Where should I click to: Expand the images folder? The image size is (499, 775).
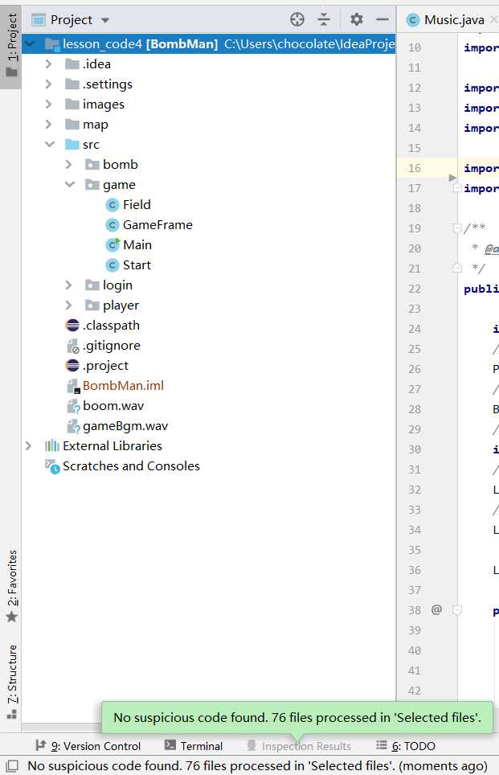pos(48,105)
